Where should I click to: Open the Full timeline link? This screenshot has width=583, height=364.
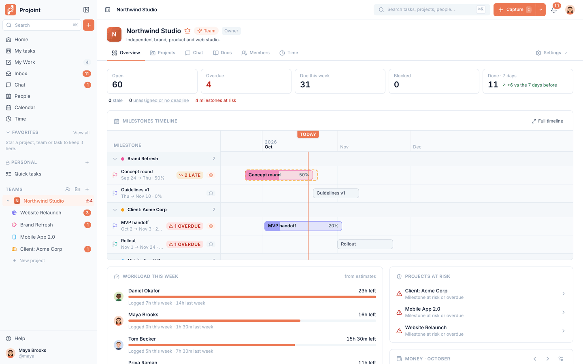547,121
